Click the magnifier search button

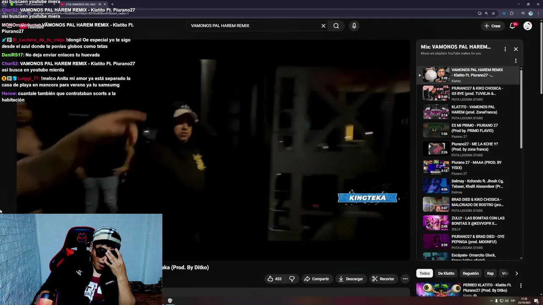click(x=336, y=26)
